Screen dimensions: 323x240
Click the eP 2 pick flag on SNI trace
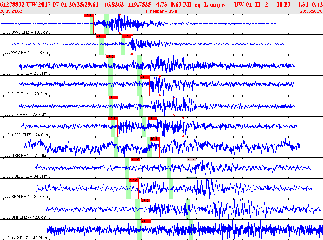145,201
